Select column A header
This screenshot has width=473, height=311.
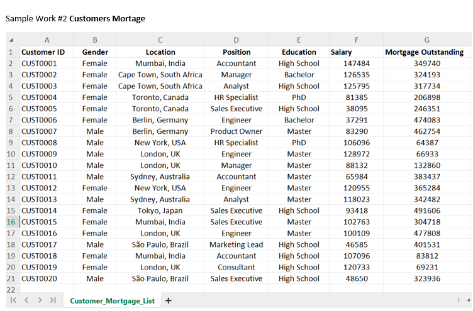pyautogui.click(x=47, y=40)
